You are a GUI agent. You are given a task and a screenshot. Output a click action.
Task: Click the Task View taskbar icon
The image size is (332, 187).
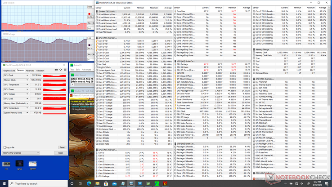pos(80,183)
